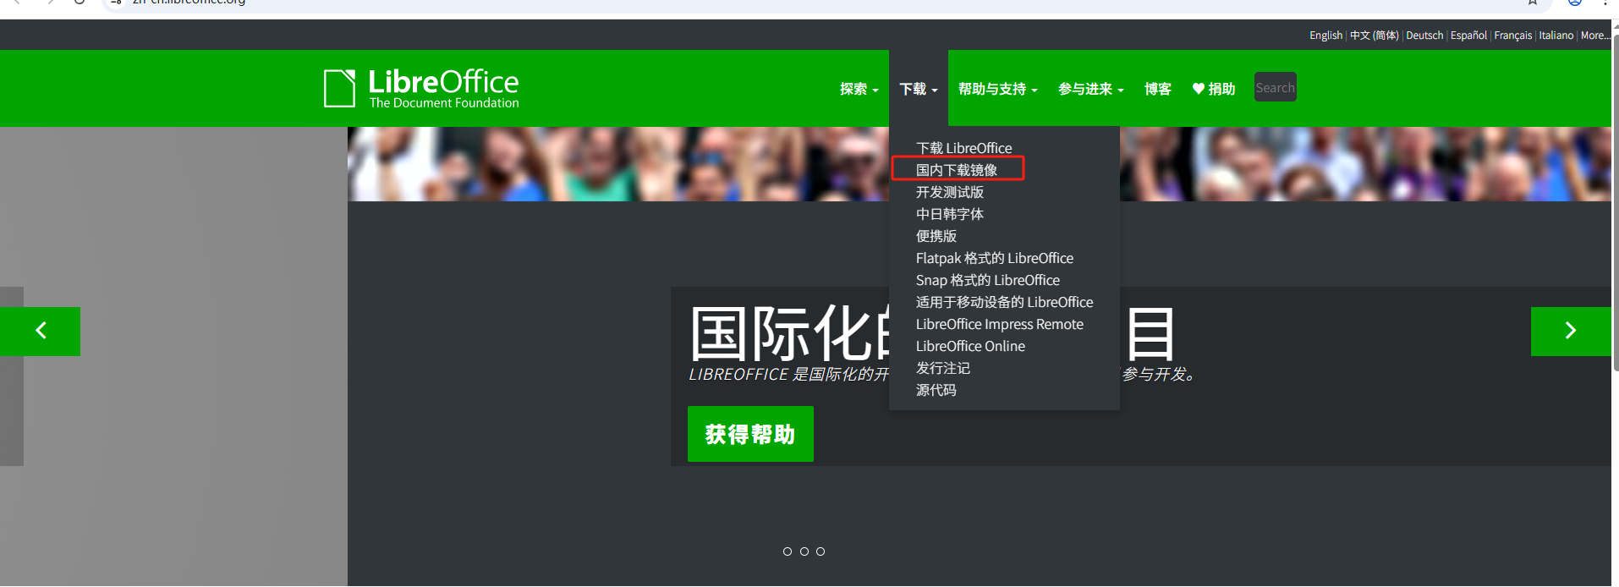Click the LibreOffice logo
This screenshot has width=1619, height=587.
pos(421,88)
